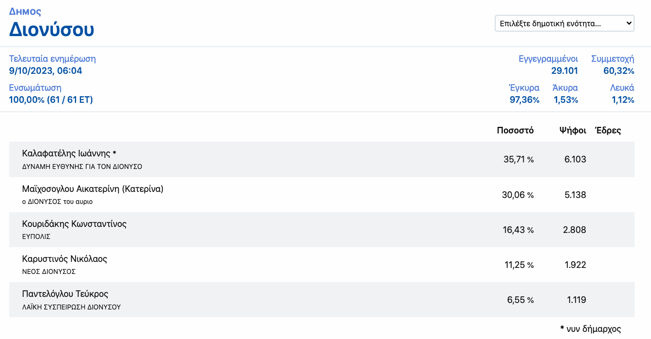Click the νυν δήμαρχος footnote

tap(590, 329)
